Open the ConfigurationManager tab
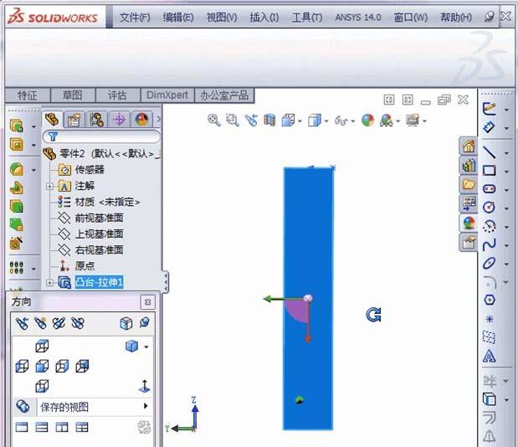Viewport: 518px width, 447px height. coord(97,120)
